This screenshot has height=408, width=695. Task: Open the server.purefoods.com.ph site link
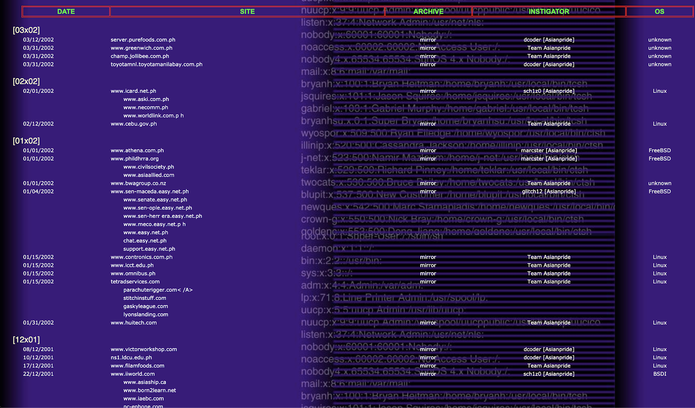click(143, 40)
